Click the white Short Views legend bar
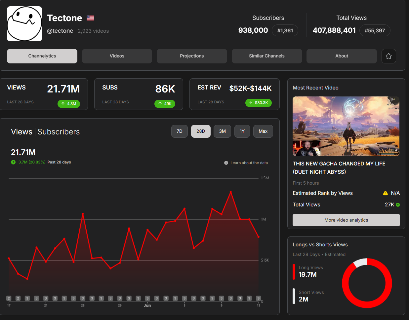This screenshot has width=409, height=320. pos(294,296)
